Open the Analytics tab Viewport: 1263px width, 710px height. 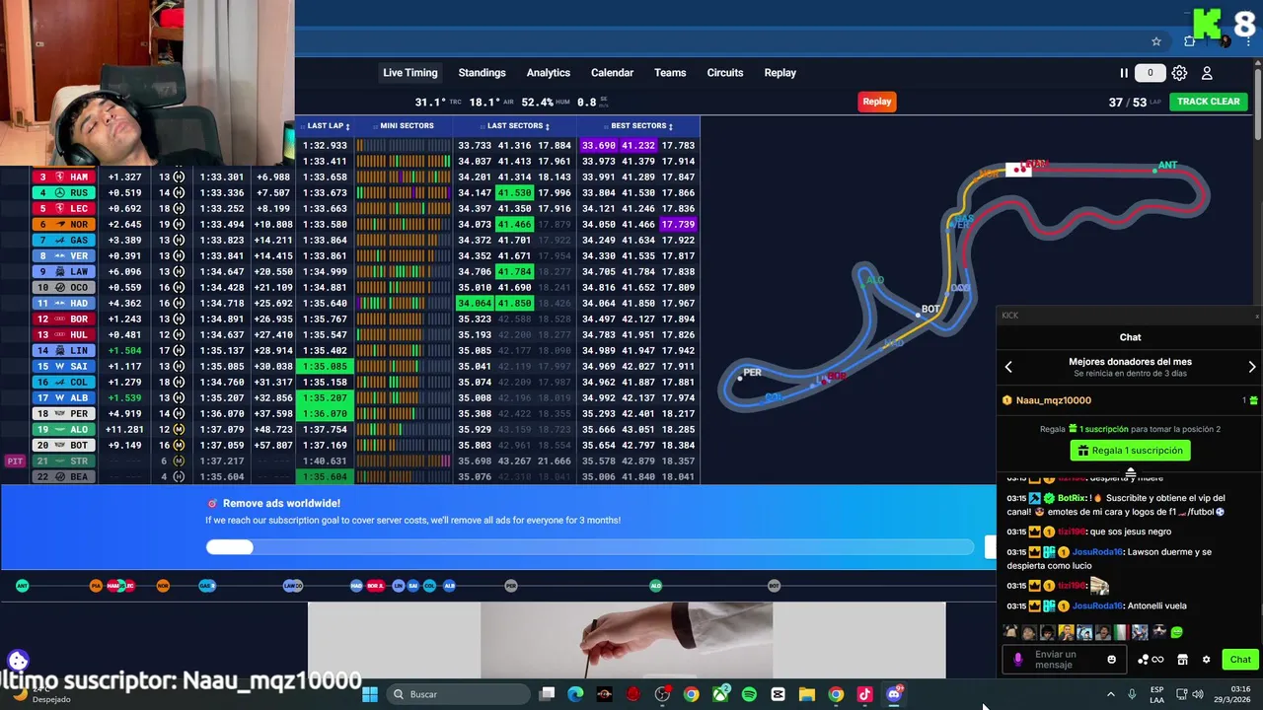[549, 73]
